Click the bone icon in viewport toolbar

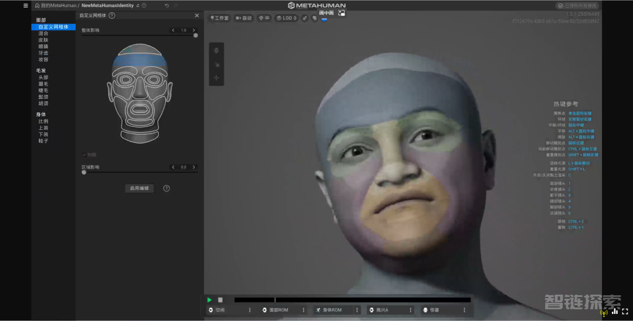click(x=305, y=18)
